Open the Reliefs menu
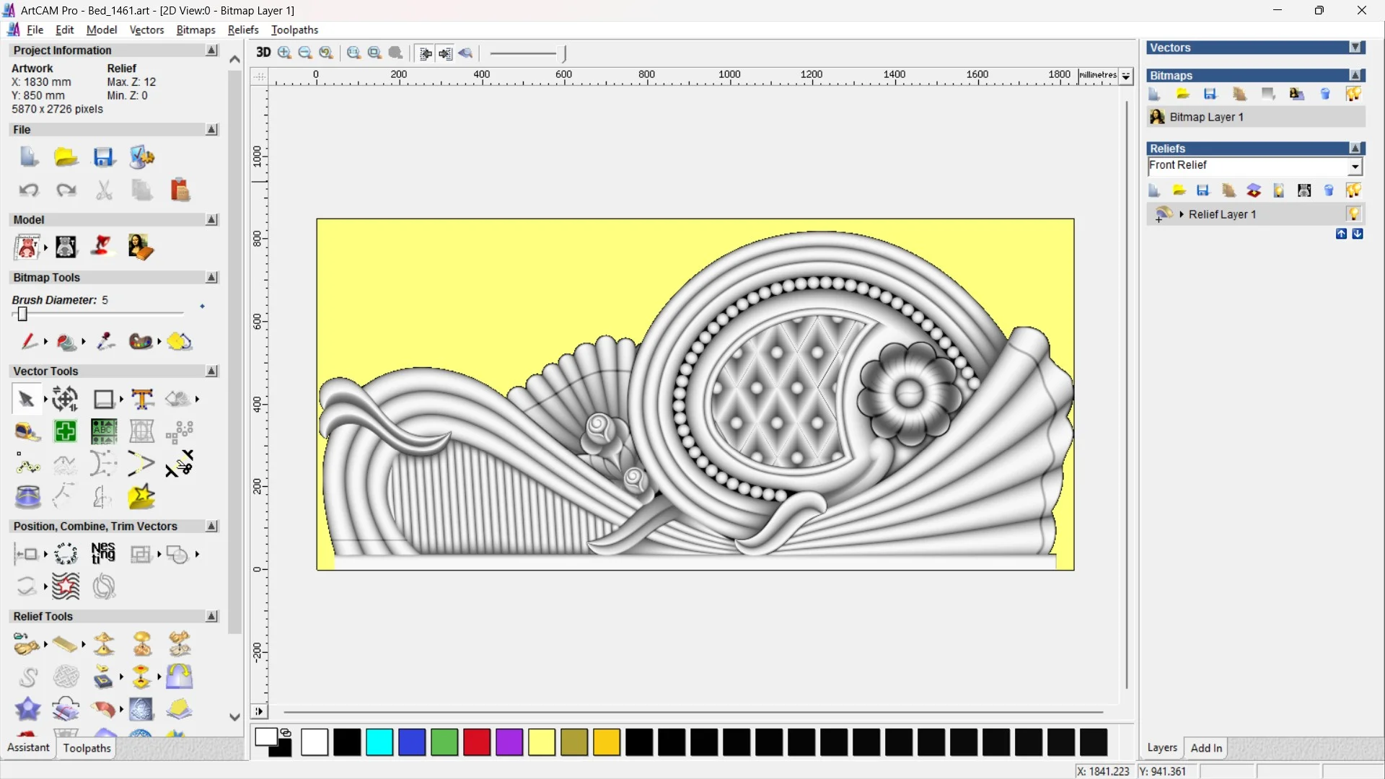Screen dimensions: 1385x779 pos(242,30)
